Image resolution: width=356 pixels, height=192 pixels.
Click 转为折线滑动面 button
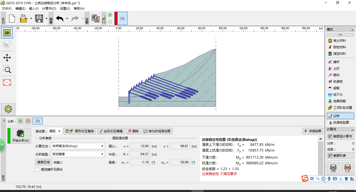pyautogui.click(x=157, y=131)
